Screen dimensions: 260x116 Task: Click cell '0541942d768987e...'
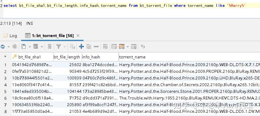32,65
